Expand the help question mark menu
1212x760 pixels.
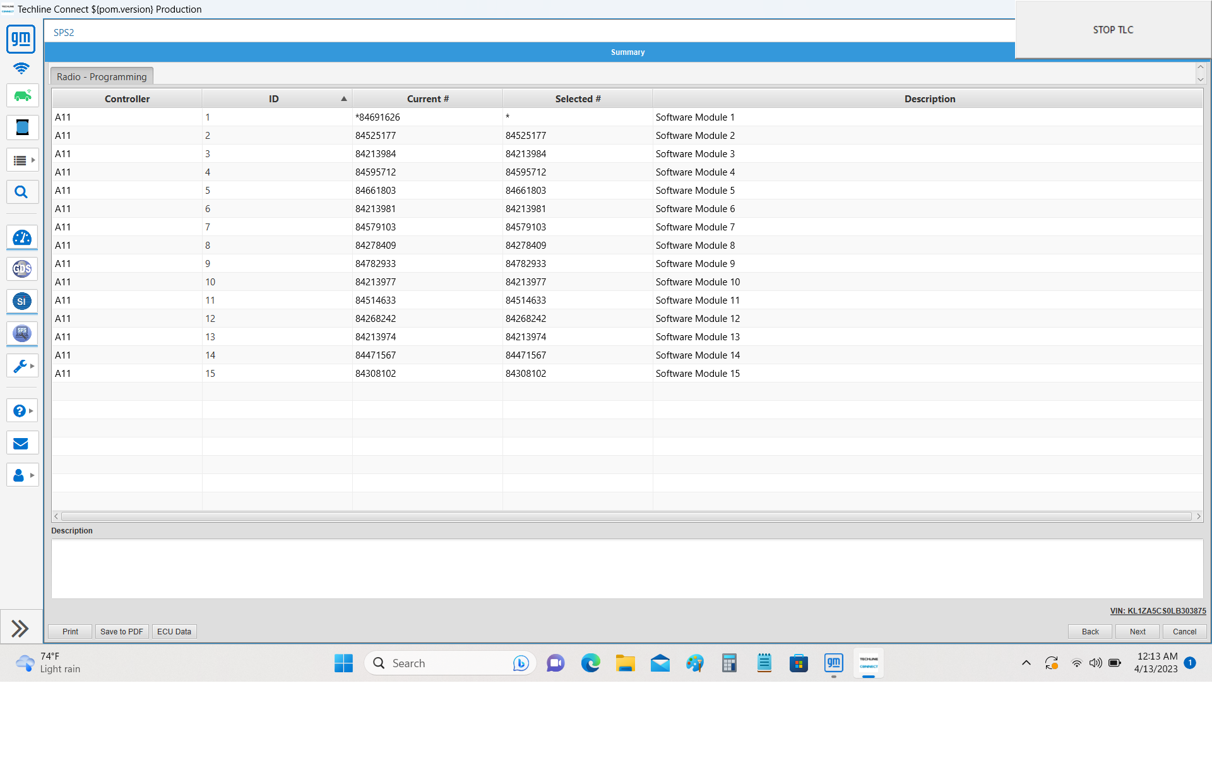coord(31,411)
